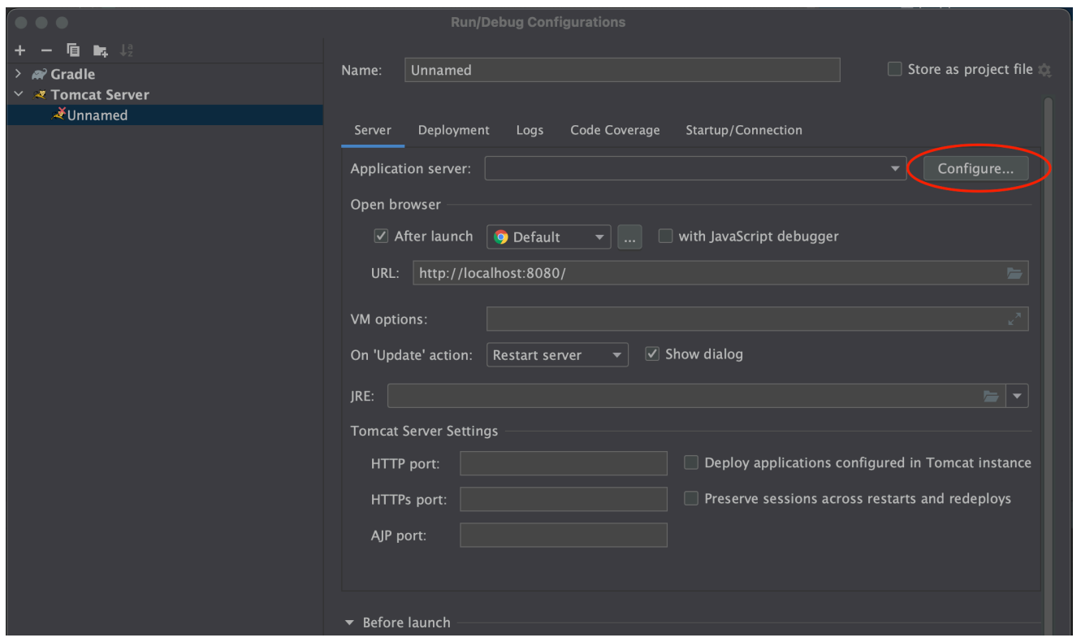
Task: Open Store as project file gear settings
Action: 1044,71
